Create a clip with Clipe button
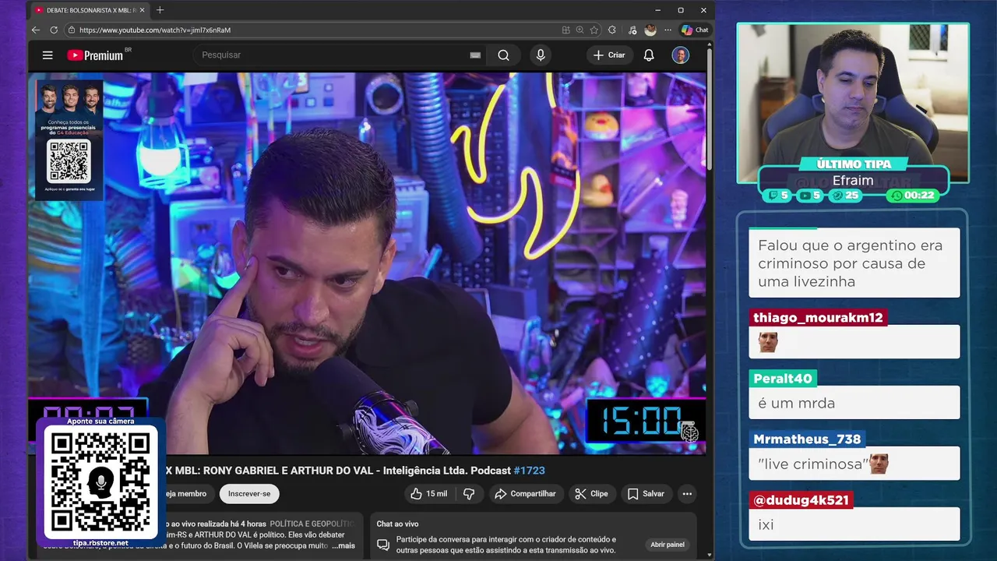 tap(591, 493)
